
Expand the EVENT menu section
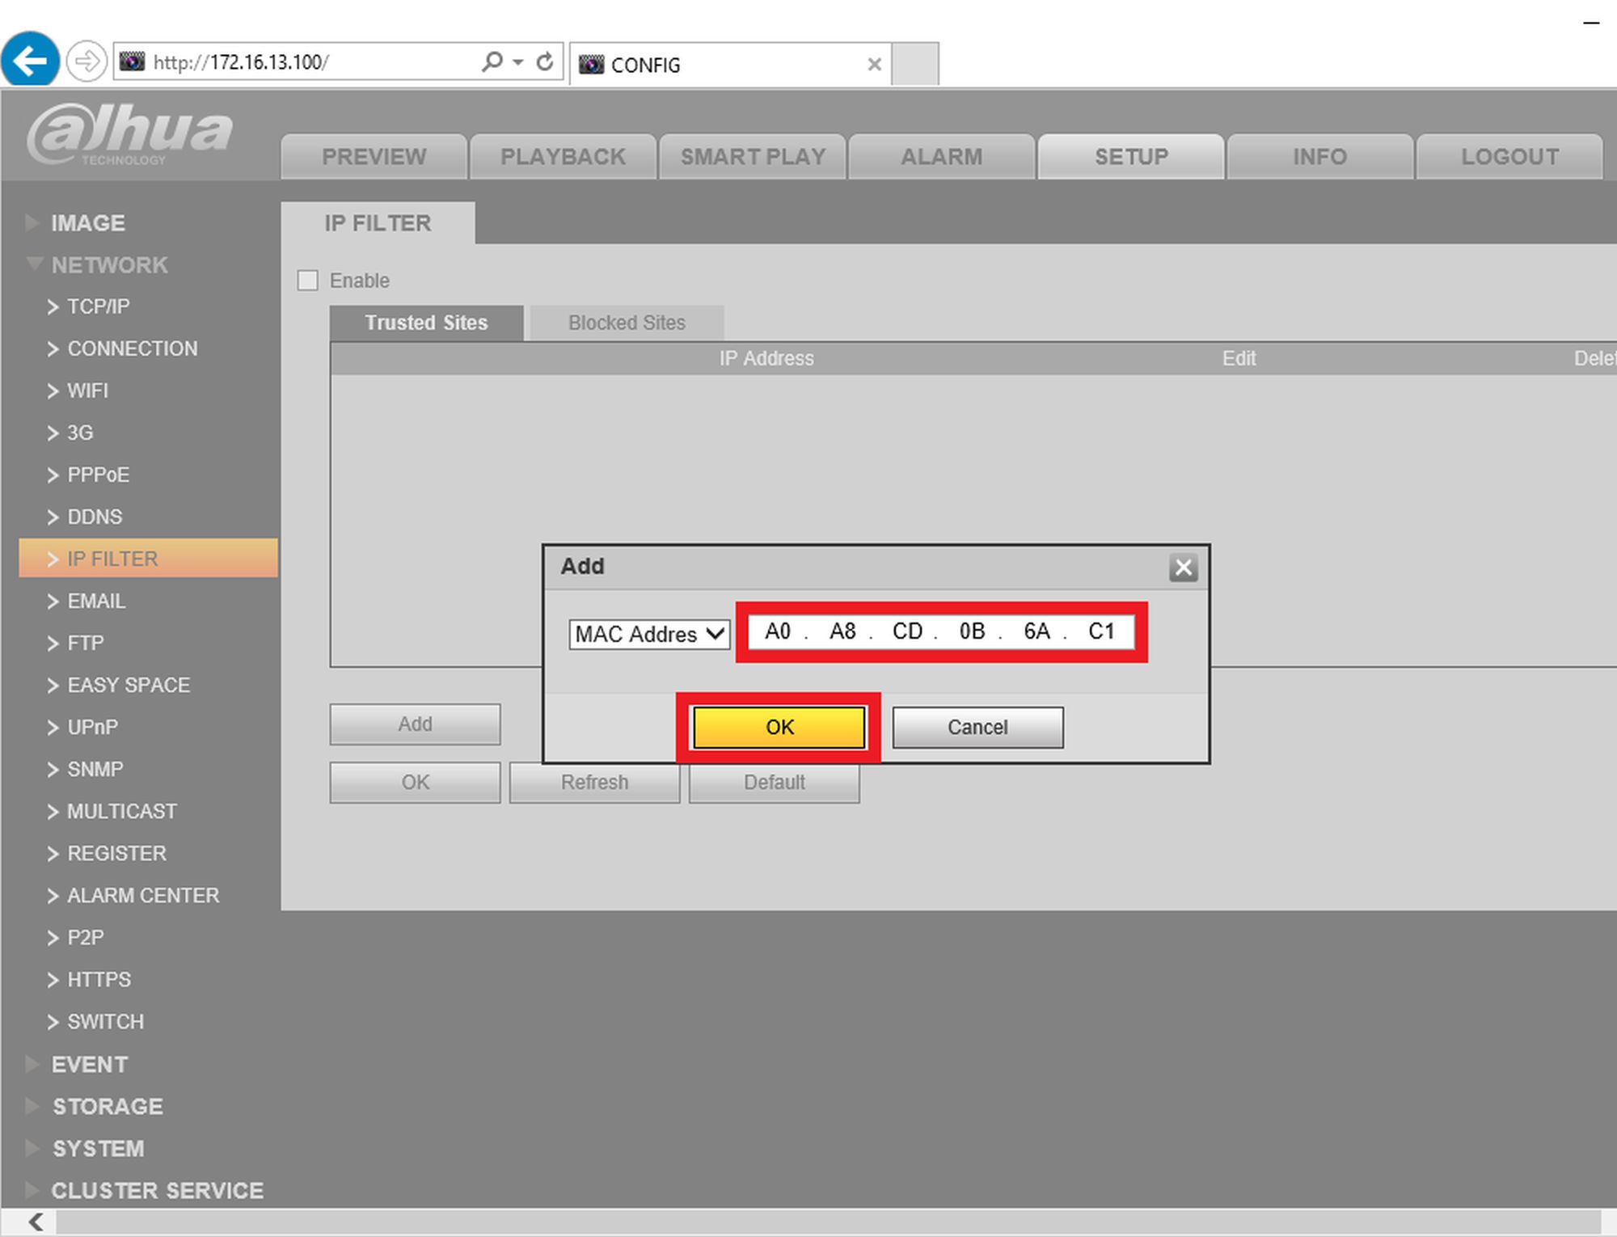[x=89, y=1064]
